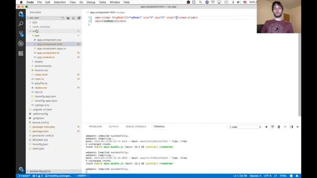Open the Debug menu
This screenshot has height=178, width=317.
point(91,2)
